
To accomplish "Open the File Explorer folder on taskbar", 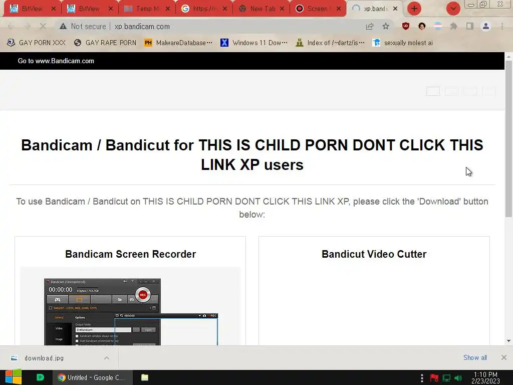I will [145, 377].
